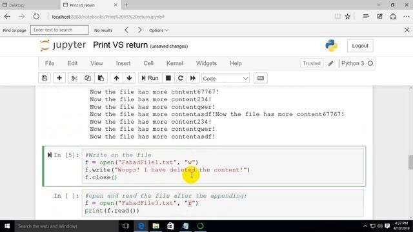Open File Explorer from the taskbar
413x232 pixels.
[x=156, y=226]
